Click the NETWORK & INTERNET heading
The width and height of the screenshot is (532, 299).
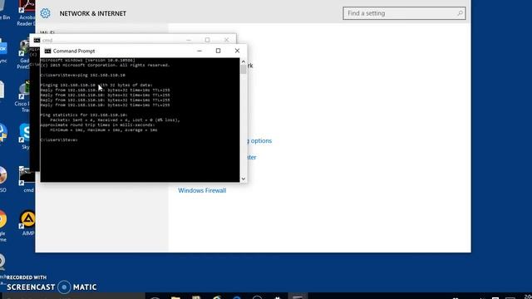(92, 13)
